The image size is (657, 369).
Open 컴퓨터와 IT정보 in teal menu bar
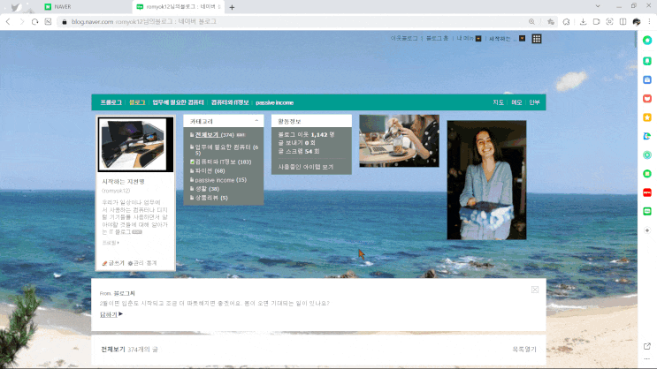click(230, 102)
